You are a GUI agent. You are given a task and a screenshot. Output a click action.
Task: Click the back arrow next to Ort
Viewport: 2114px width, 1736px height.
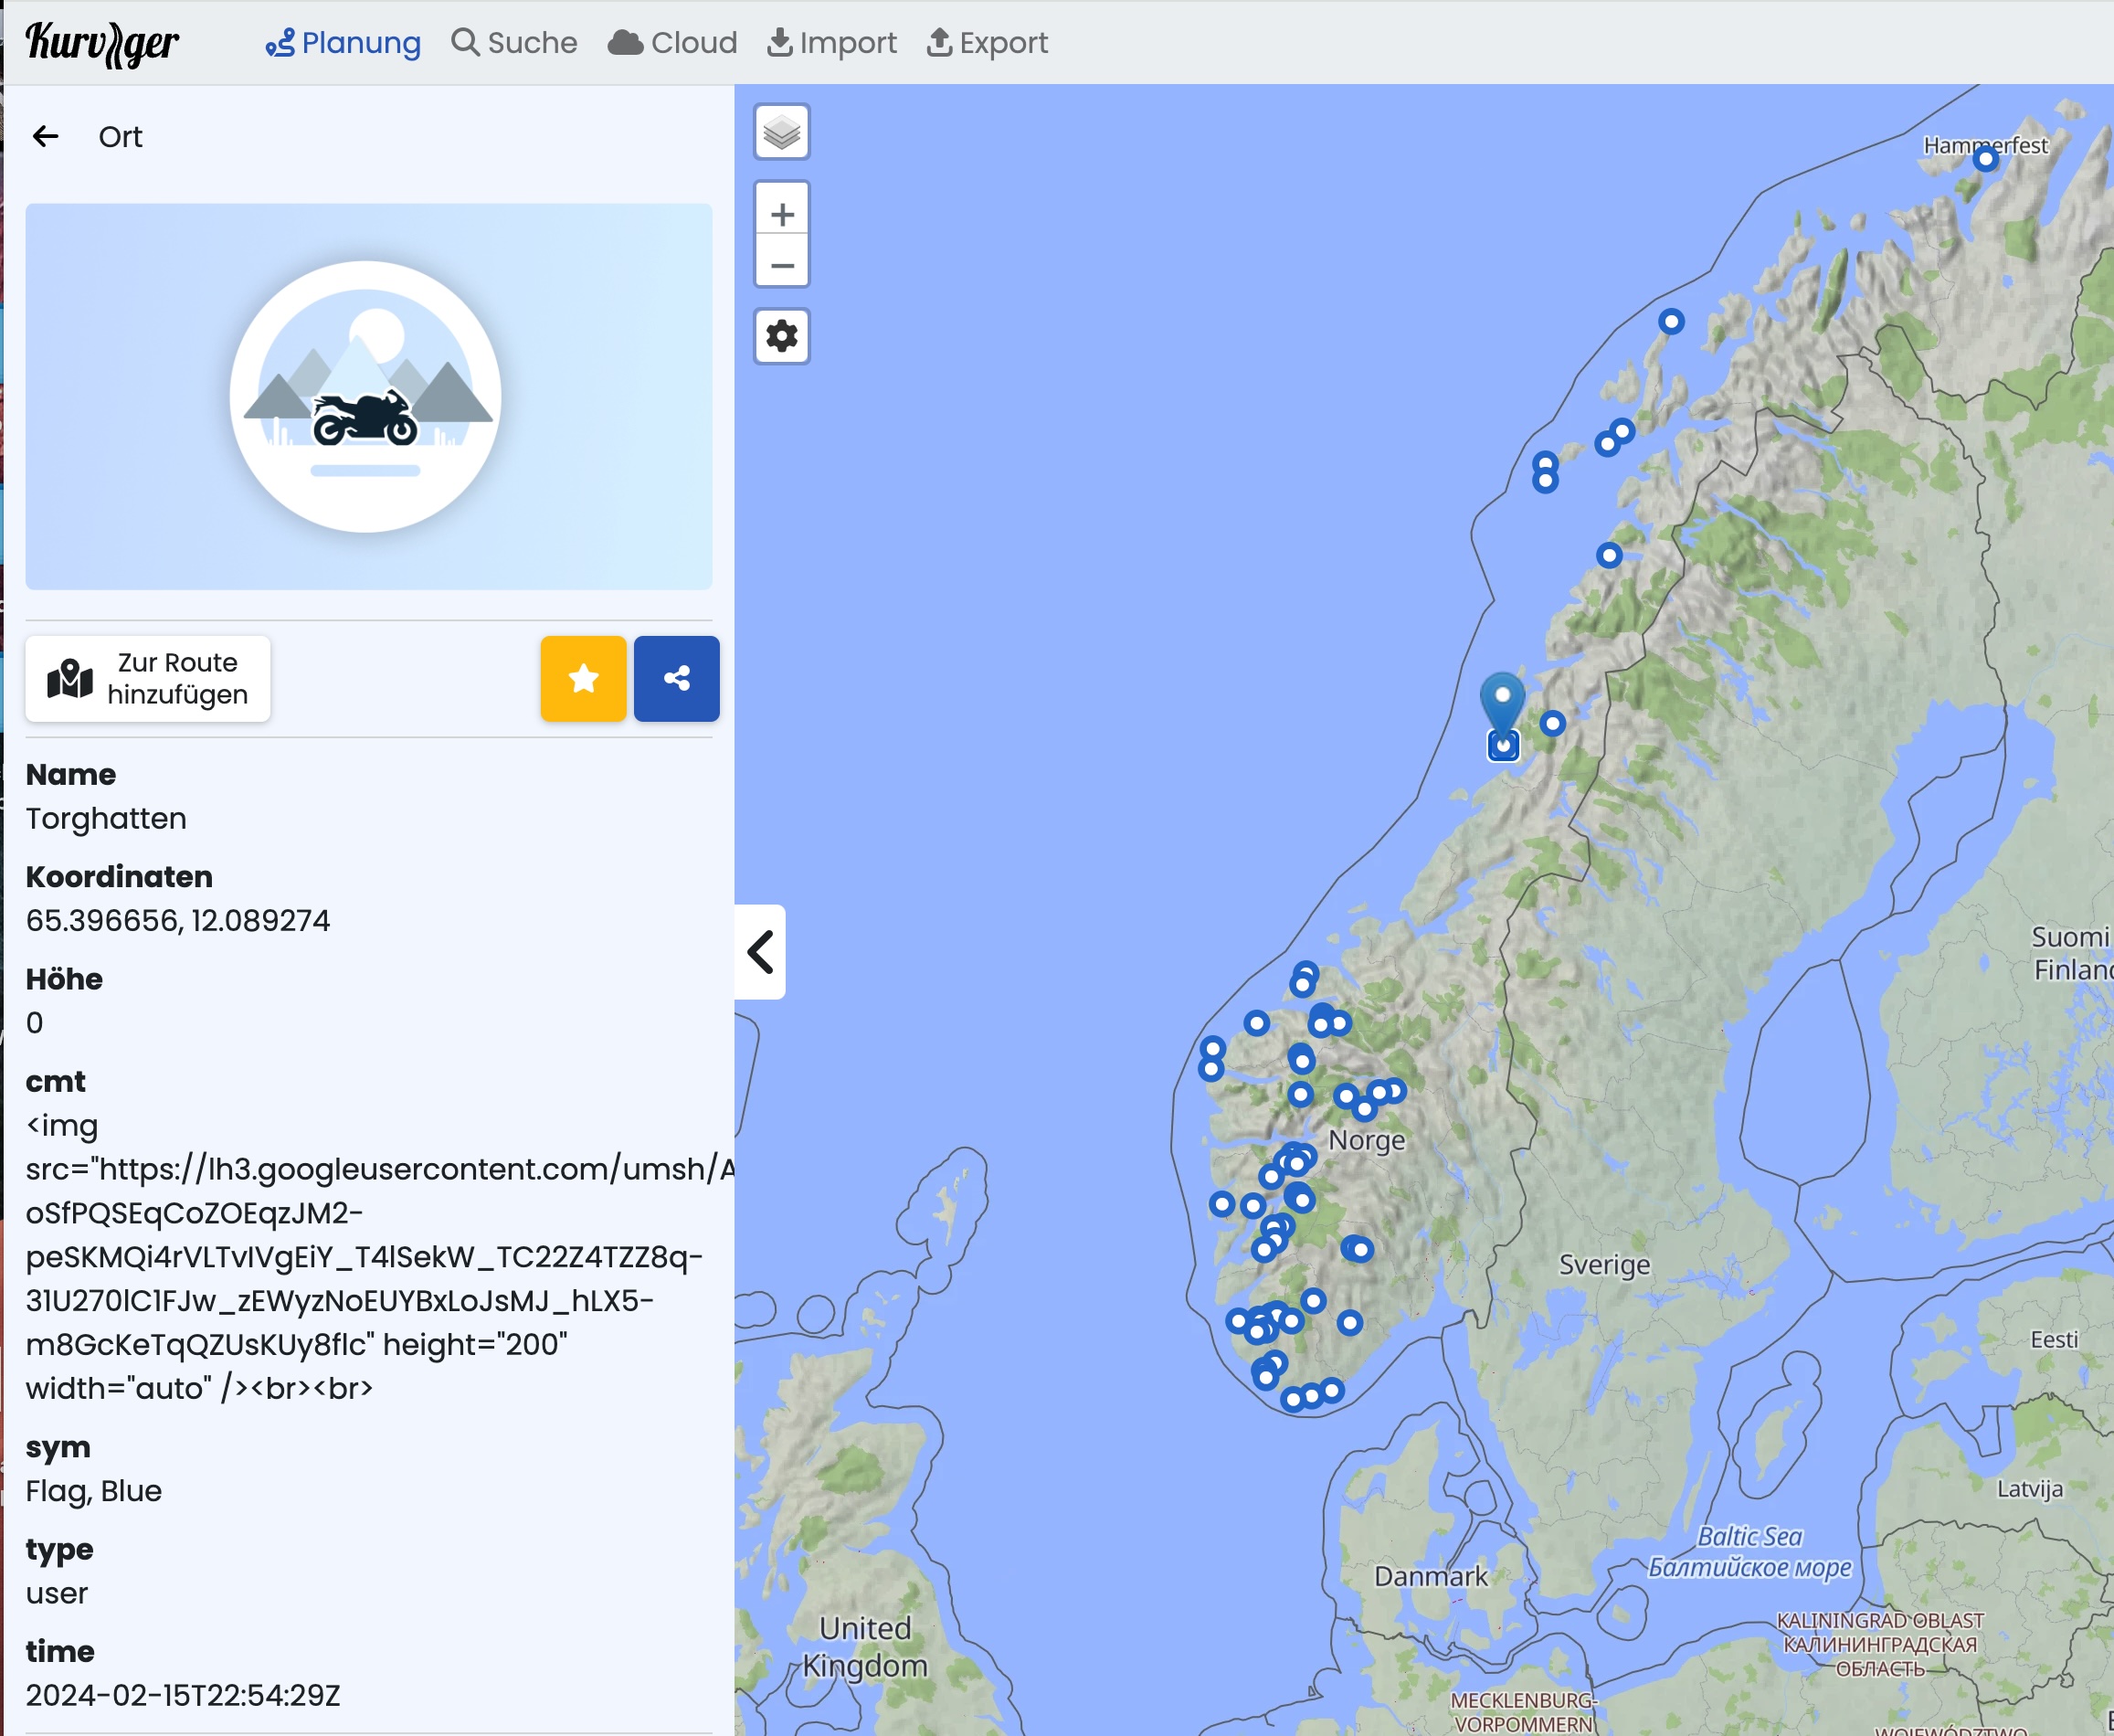46,136
